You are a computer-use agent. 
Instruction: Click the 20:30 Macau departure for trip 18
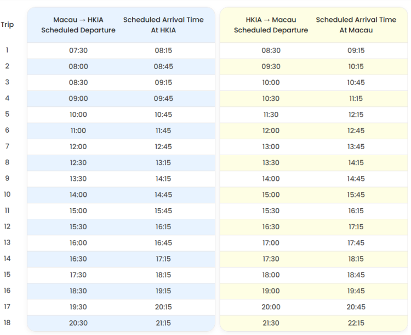[78, 322]
